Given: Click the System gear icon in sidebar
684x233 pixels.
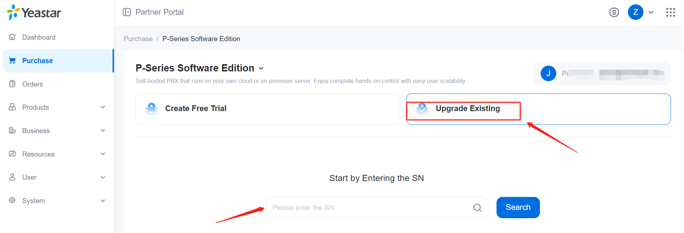Looking at the screenshot, I should pos(12,201).
